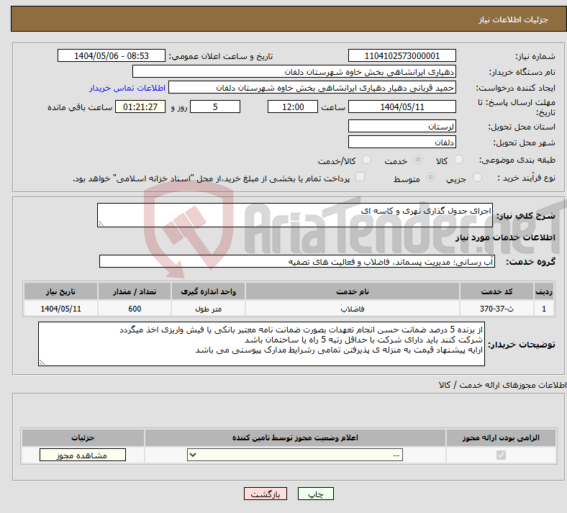The image size is (567, 513).
Task: Click the remaining days field showing 5
Action: click(x=215, y=106)
